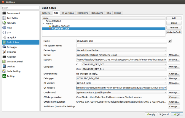Screen dimensions: 185x118
Task: Apply the settings changes
Action: click(x=151, y=114)
